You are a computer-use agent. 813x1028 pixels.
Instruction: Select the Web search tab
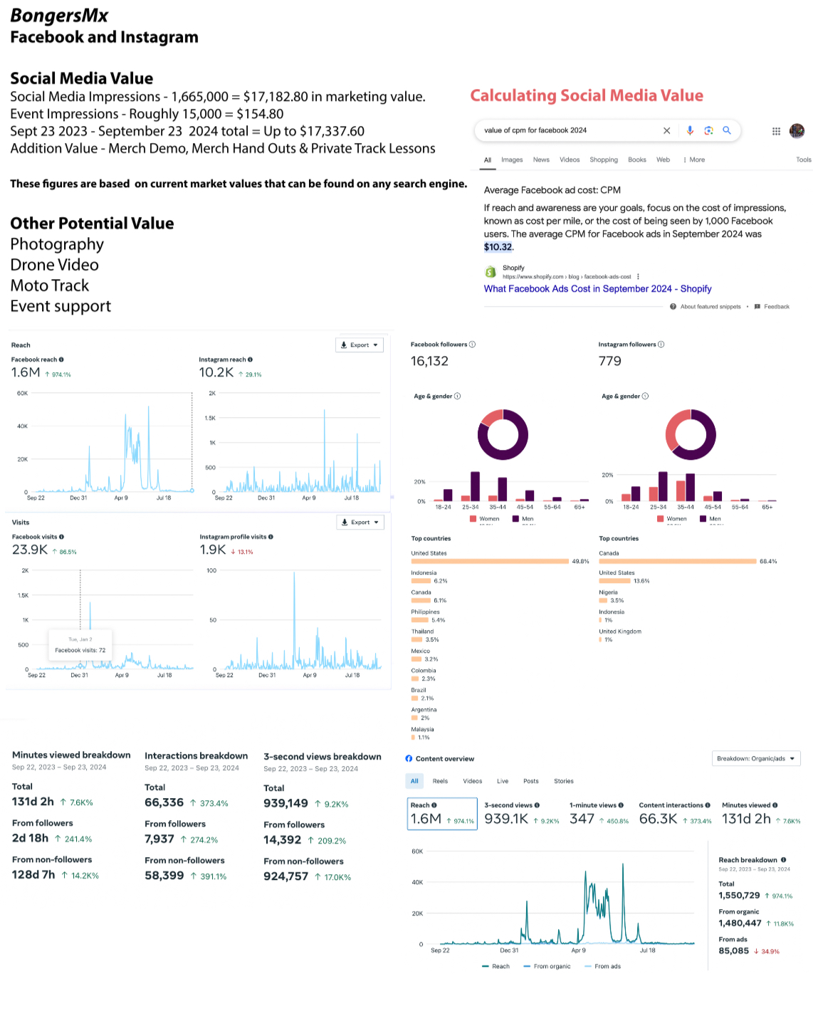(663, 159)
